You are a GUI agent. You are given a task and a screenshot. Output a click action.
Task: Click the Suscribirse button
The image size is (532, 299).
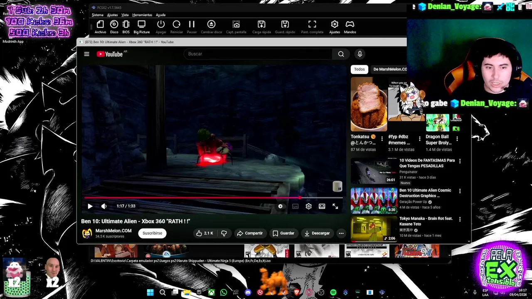pyautogui.click(x=153, y=233)
